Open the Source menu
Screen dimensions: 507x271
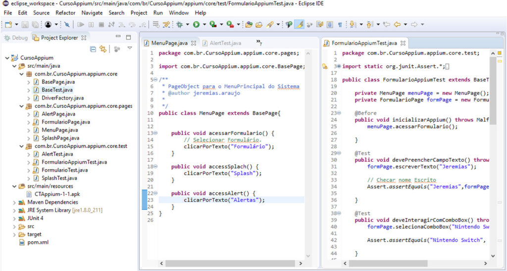click(42, 13)
